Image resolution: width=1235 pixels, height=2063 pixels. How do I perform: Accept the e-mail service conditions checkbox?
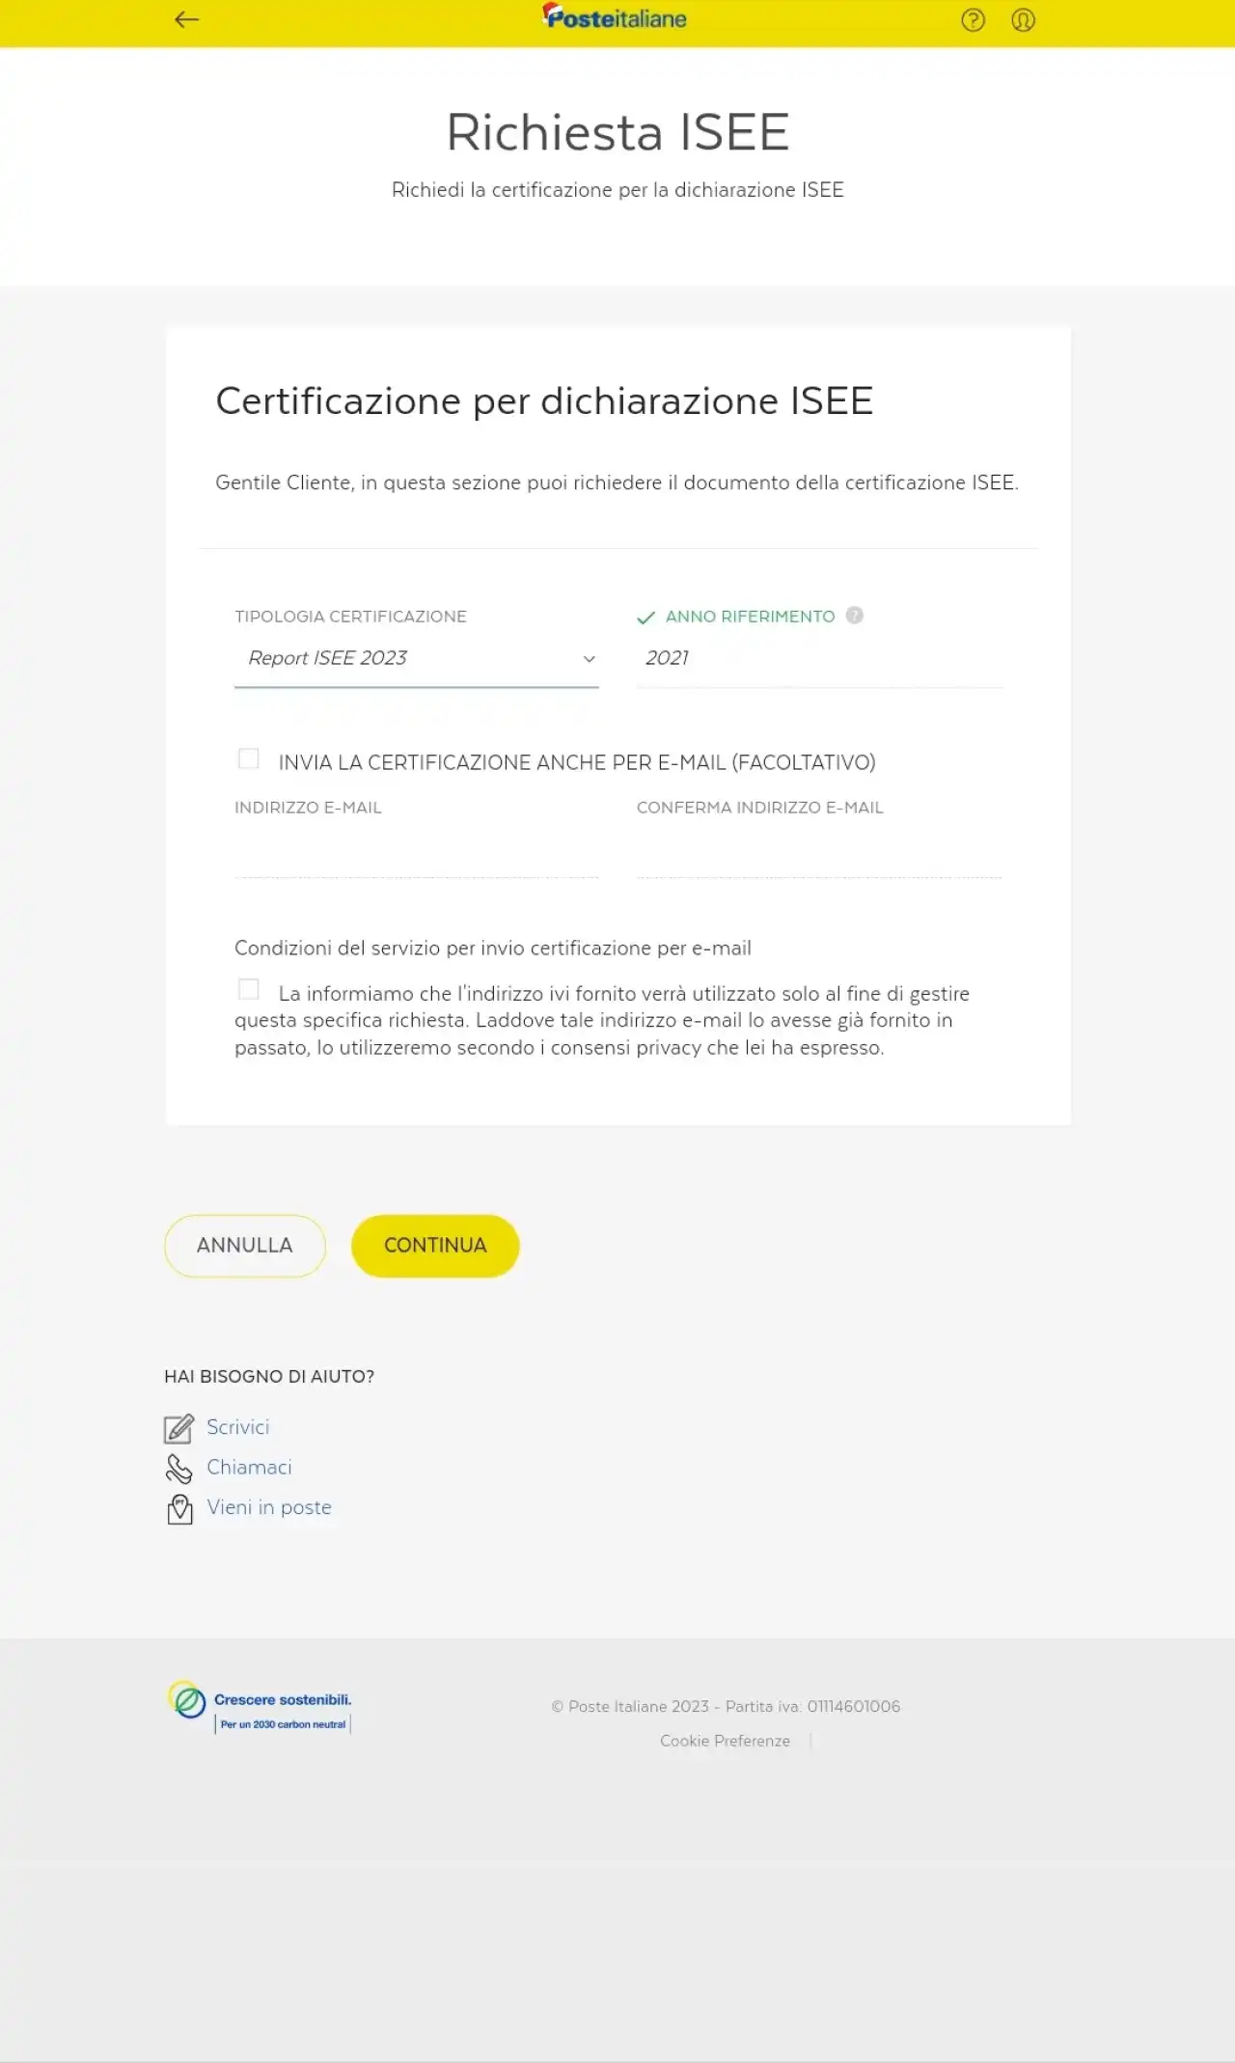249,990
